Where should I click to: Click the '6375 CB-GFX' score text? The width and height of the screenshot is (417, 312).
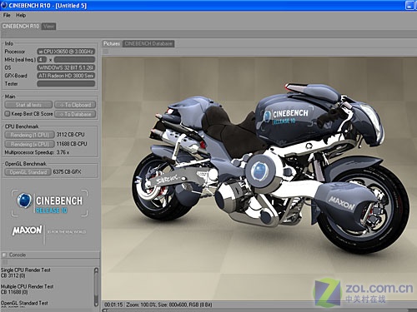coord(67,172)
